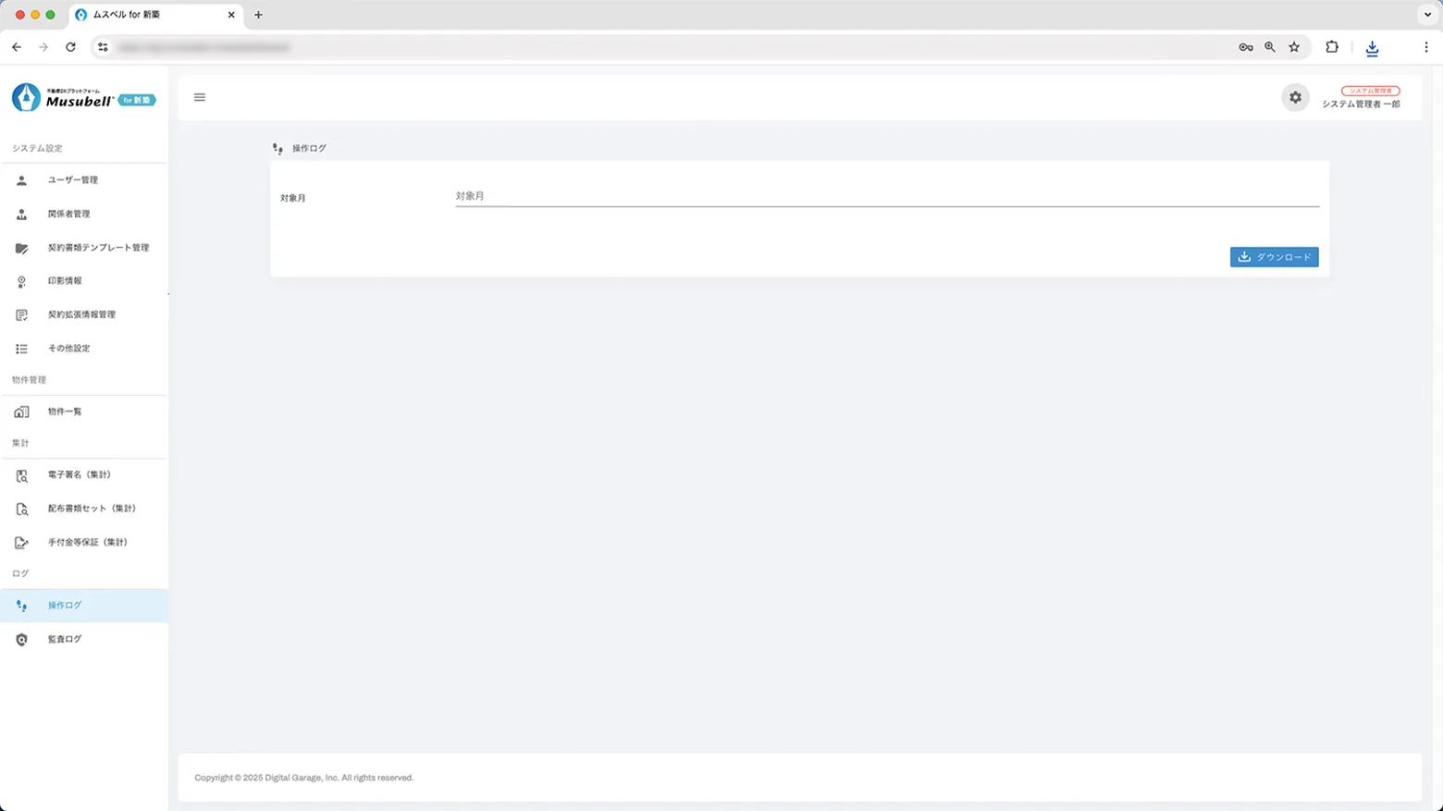
Task: Click the 電子署名（集計） icon
Action: (21, 475)
